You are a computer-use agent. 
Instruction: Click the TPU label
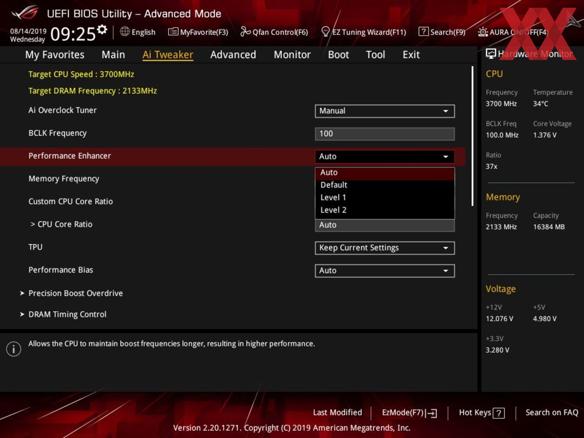[35, 247]
